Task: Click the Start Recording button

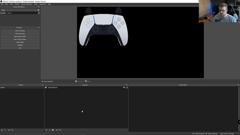Action: pos(20,34)
